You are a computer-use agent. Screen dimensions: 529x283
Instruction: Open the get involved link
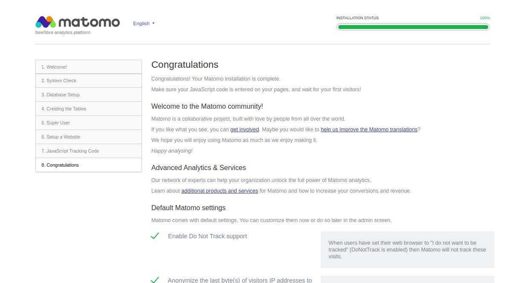coord(245,130)
